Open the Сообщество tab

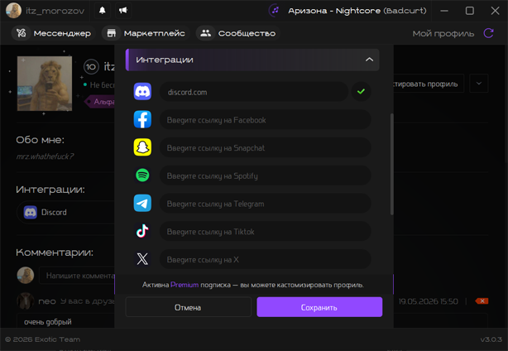(237, 33)
